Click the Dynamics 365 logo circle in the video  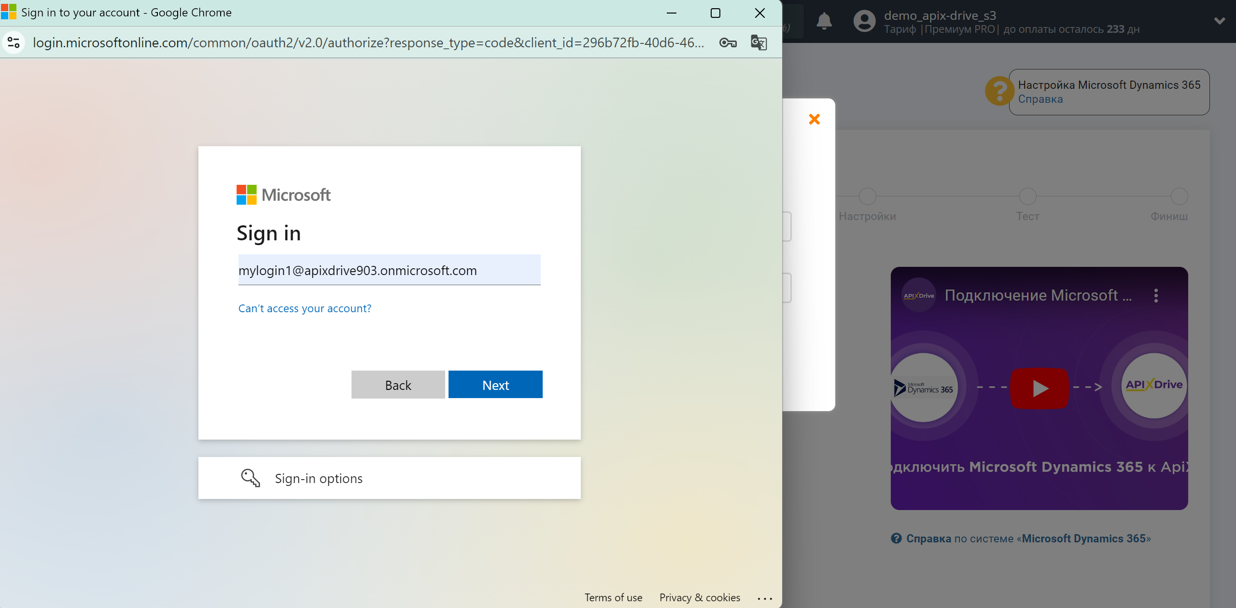[x=923, y=387]
